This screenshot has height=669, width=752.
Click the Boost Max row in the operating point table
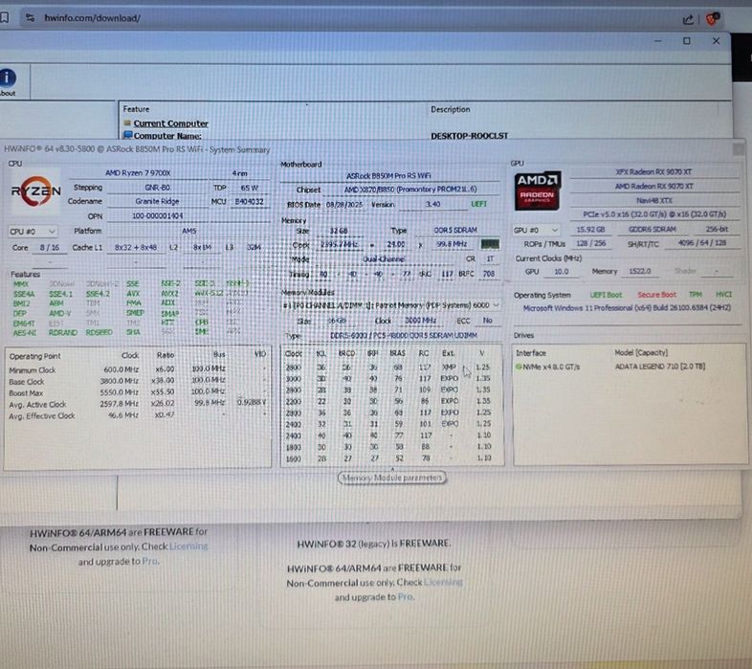pyautogui.click(x=137, y=392)
